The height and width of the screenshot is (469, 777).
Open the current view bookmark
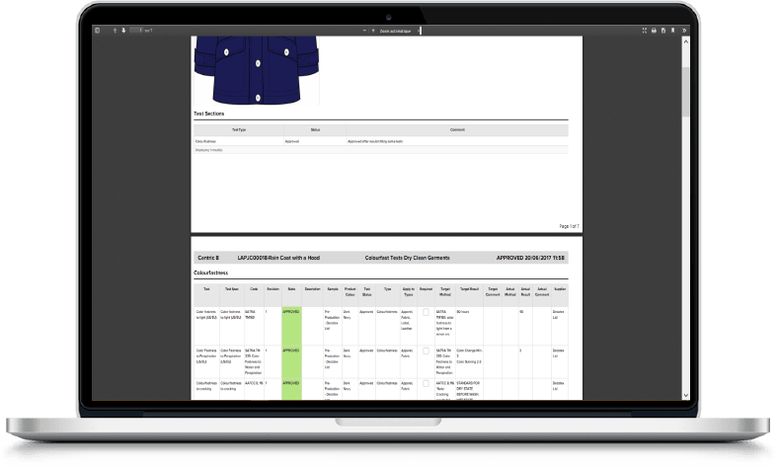(673, 31)
